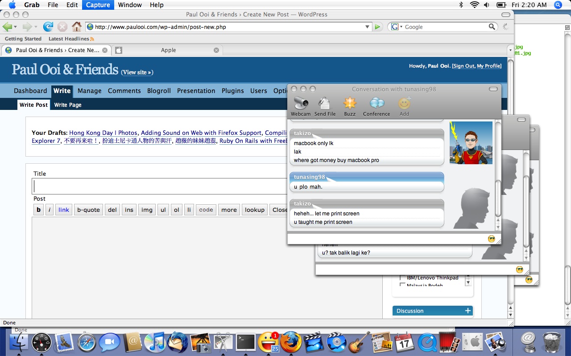Image resolution: width=571 pixels, height=356 pixels.
Task: Click the green Go arrow
Action: click(x=378, y=27)
